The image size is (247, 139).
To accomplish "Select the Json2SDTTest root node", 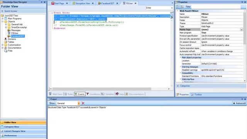I will click(x=11, y=15).
